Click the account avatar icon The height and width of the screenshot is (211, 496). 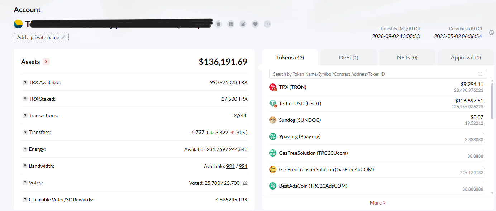point(18,24)
